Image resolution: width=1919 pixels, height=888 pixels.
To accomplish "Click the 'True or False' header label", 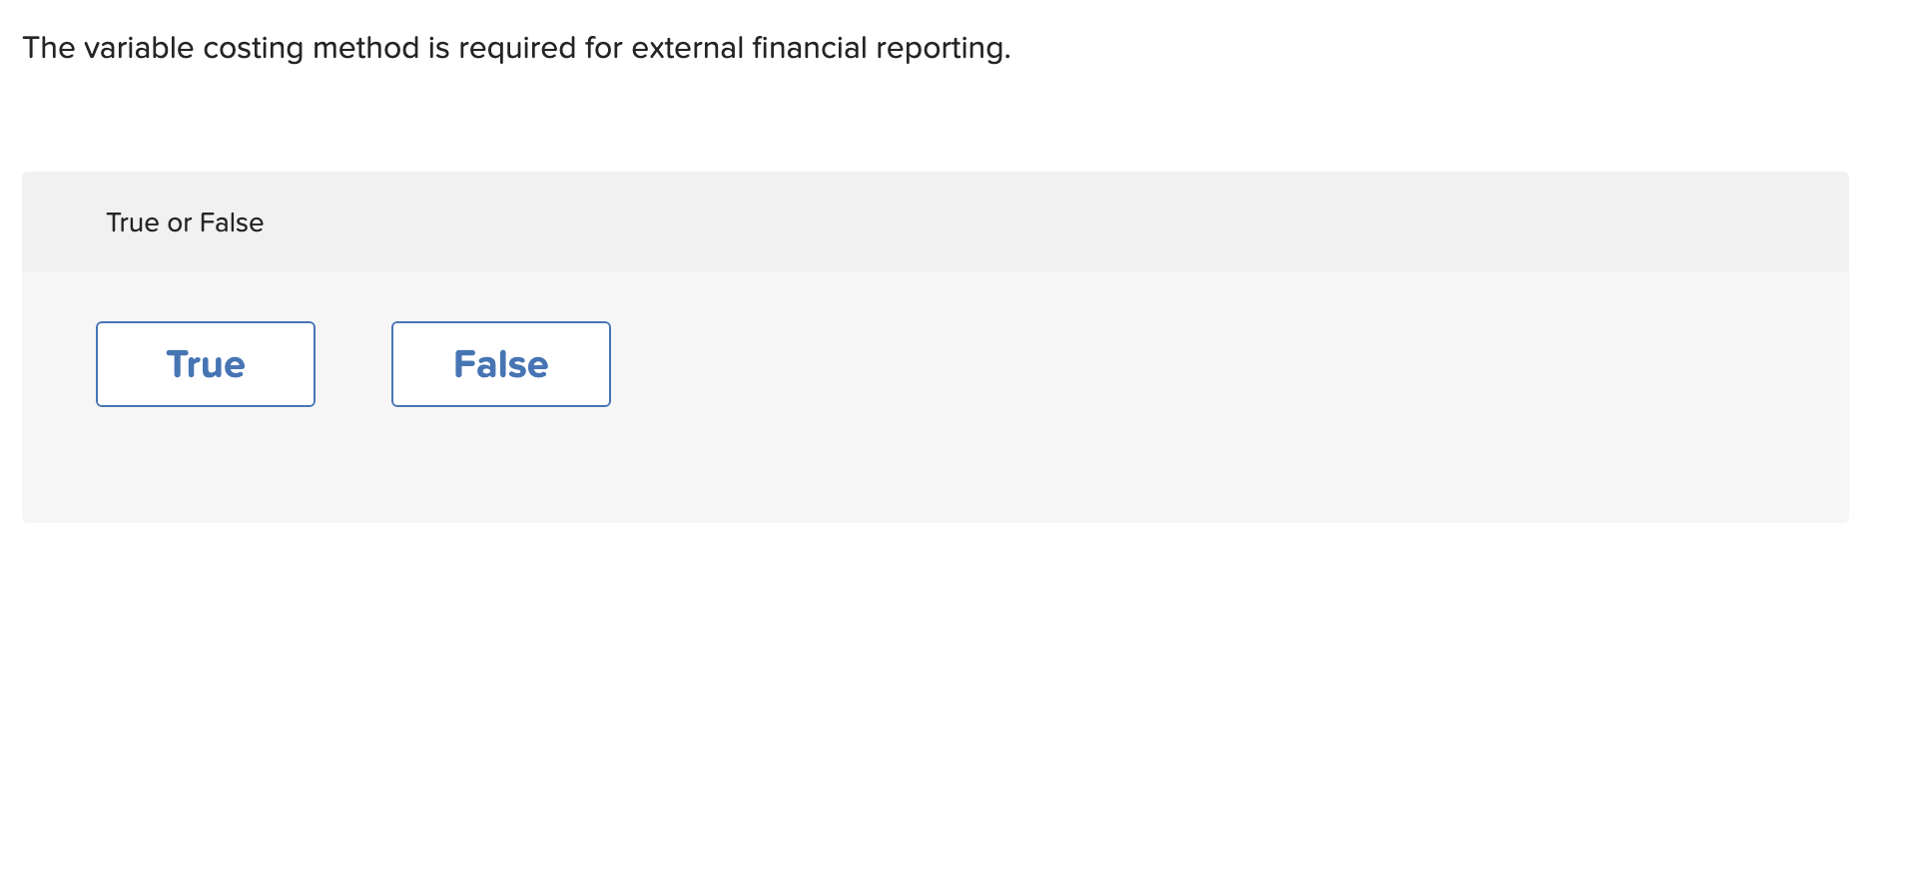I will pyautogui.click(x=184, y=222).
